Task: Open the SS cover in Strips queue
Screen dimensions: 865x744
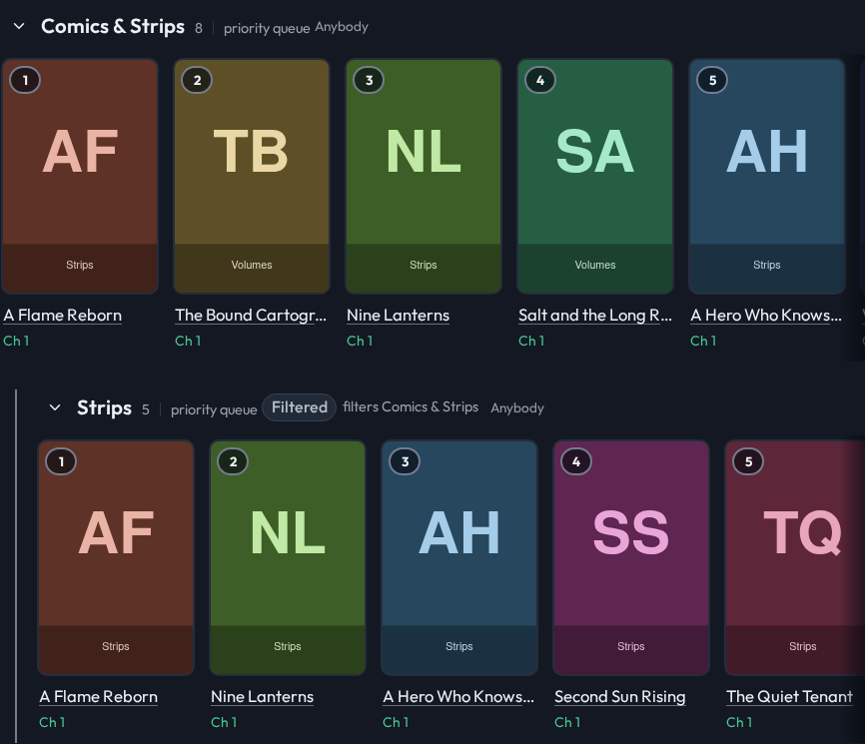Action: (x=631, y=557)
